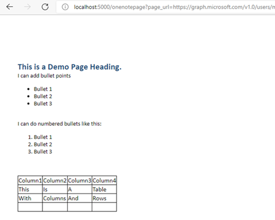Select the unnumbered Bullet 3 item
275x220 pixels.
tap(43, 103)
